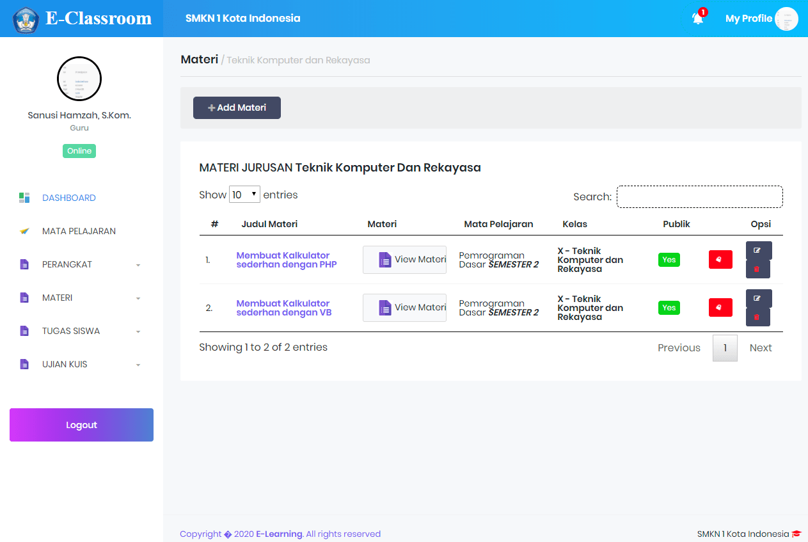Click the paper plane icon beside MATA PELAJARAN

coord(24,230)
